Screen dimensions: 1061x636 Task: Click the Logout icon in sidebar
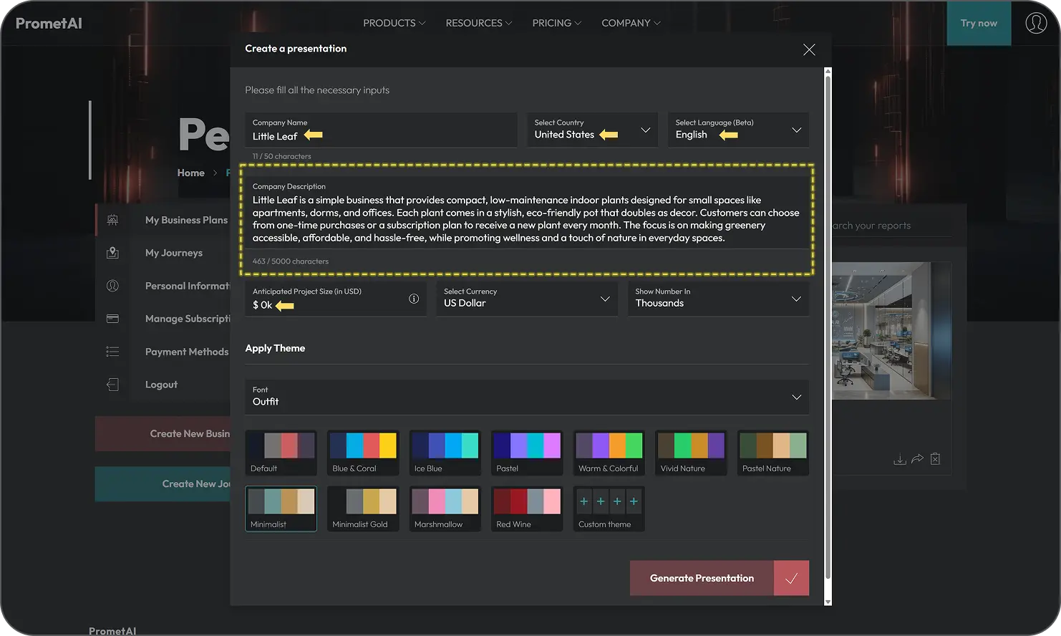112,385
